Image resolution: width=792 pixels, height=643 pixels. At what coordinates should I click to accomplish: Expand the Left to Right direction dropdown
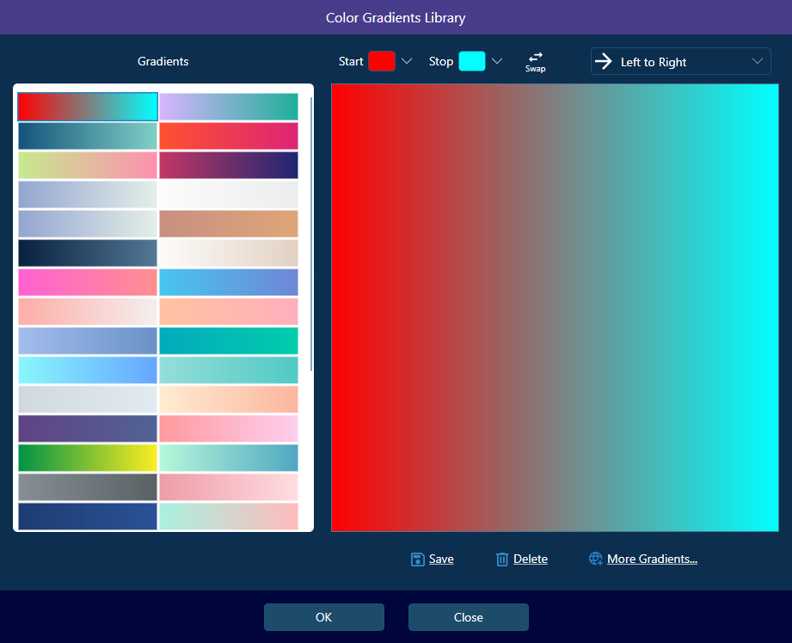757,61
